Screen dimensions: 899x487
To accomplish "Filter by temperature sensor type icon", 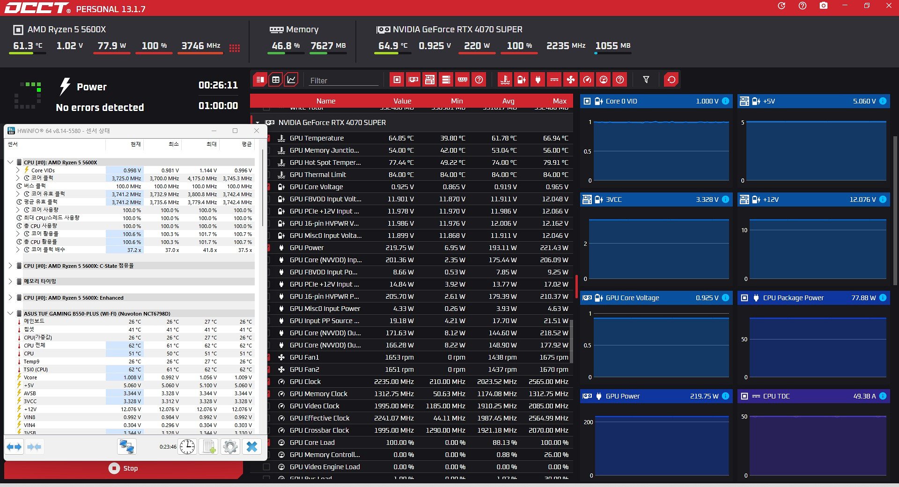I will pos(505,80).
